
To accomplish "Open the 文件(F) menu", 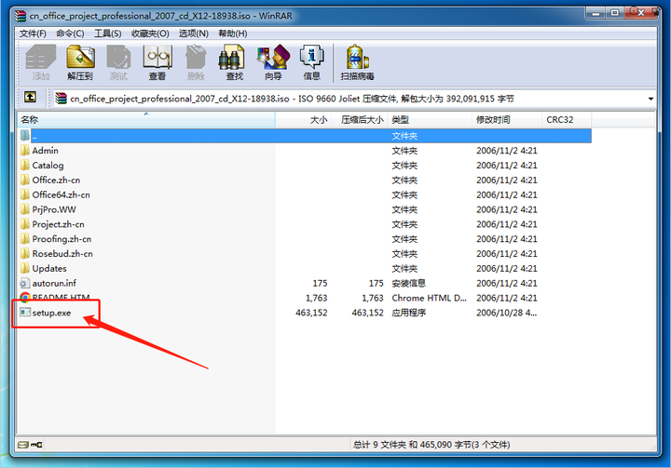I will (33, 33).
